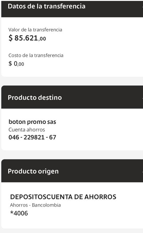Tap the transfer cost $ 0,00

point(16,64)
